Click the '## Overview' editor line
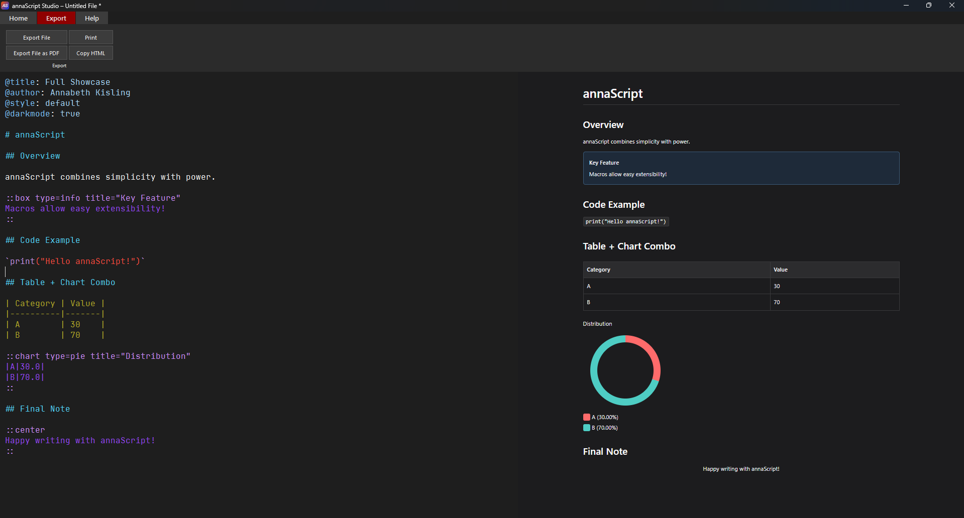This screenshot has width=964, height=518. (32, 156)
